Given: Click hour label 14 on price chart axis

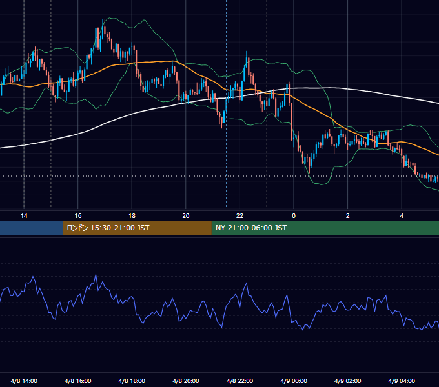Looking at the screenshot, I should (24, 216).
